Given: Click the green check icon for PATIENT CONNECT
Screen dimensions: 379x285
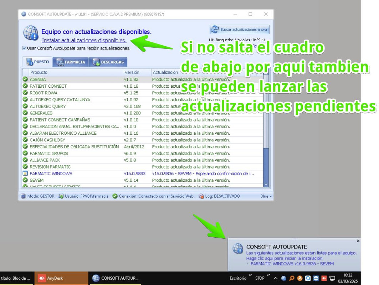Looking at the screenshot, I should click(x=25, y=86).
